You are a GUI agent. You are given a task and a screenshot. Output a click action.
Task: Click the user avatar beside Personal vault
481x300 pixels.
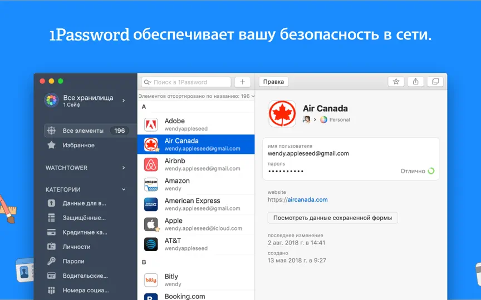pos(306,119)
